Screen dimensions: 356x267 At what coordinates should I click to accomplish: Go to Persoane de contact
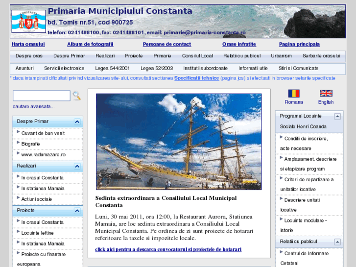pos(167,44)
